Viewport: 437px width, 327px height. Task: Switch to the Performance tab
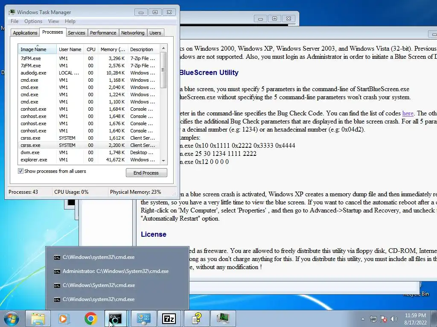click(x=103, y=33)
